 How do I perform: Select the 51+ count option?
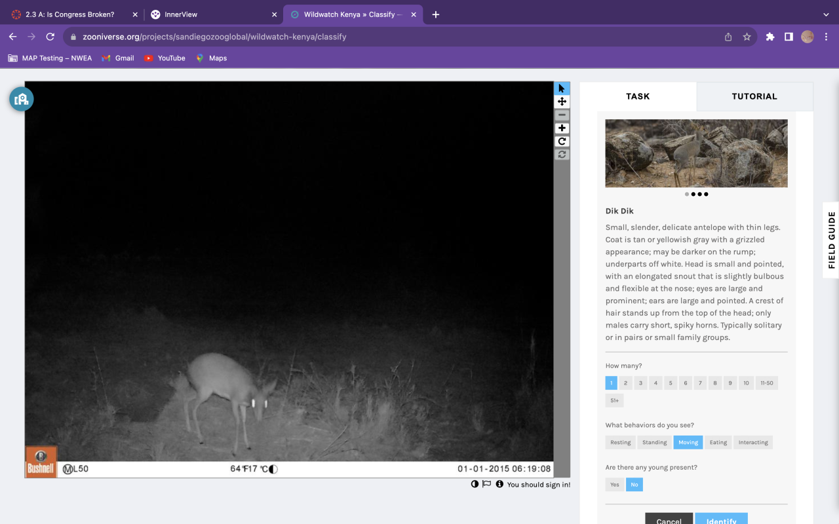[614, 400]
